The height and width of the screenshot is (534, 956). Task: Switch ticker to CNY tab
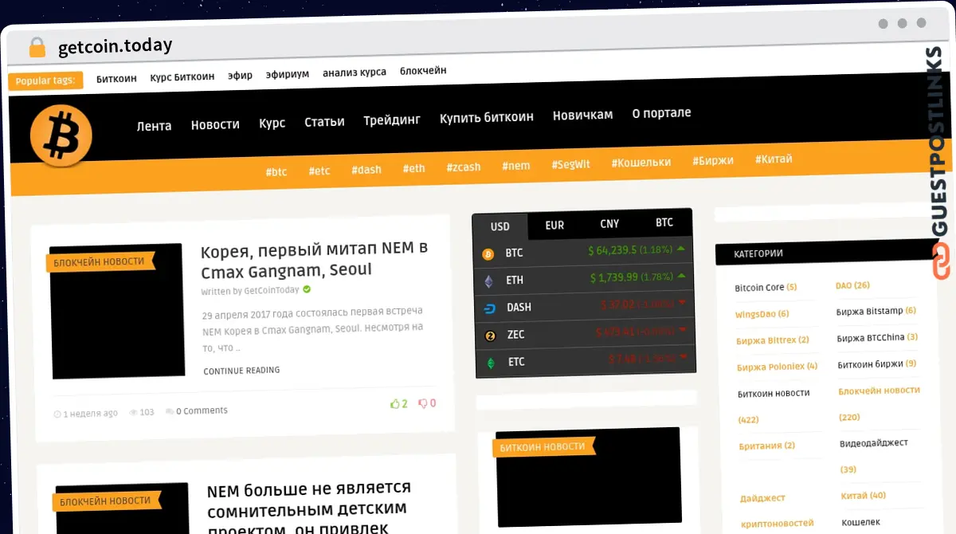[x=609, y=224]
